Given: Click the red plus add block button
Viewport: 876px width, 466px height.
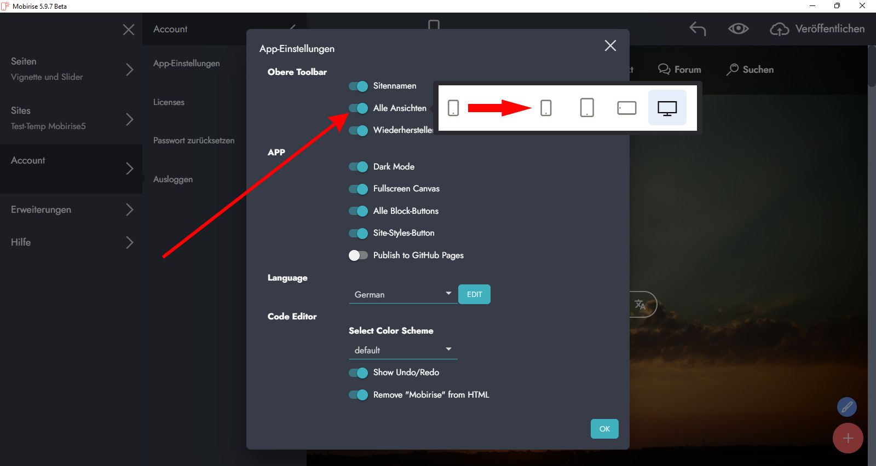Looking at the screenshot, I should 848,438.
